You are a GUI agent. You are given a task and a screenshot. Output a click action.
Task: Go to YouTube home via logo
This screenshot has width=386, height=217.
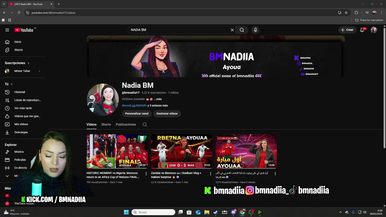(24, 30)
